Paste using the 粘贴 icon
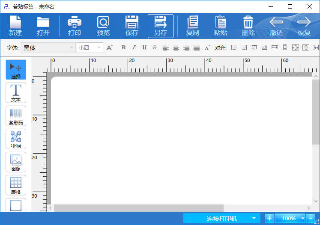320x225 pixels. [x=221, y=26]
